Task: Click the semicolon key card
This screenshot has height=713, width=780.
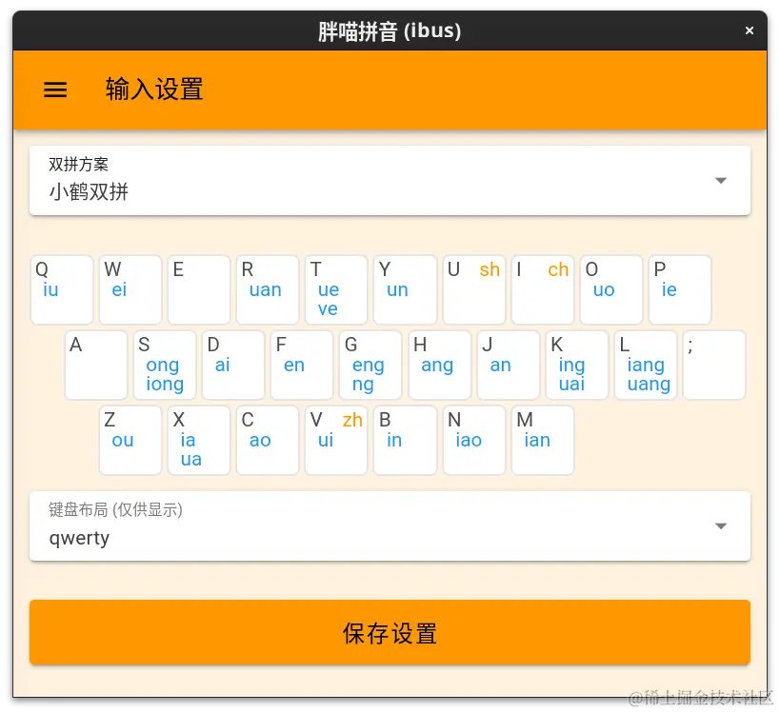Action: coord(714,365)
